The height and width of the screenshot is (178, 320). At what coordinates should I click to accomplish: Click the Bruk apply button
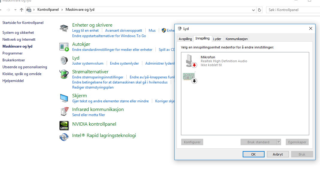[302, 154]
